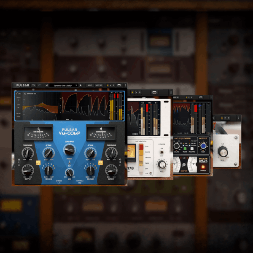
Task: Click the sidechain listen headphone icon
Action: point(18,94)
